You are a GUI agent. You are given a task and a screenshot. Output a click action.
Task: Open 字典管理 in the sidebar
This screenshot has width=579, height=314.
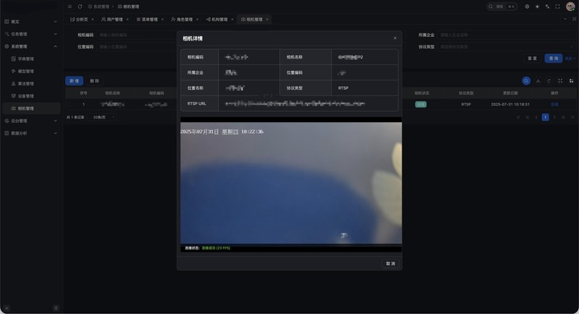point(26,59)
